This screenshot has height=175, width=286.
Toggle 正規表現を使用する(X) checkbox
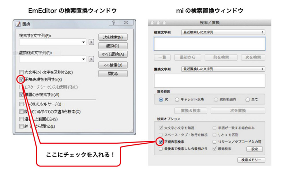(21, 79)
